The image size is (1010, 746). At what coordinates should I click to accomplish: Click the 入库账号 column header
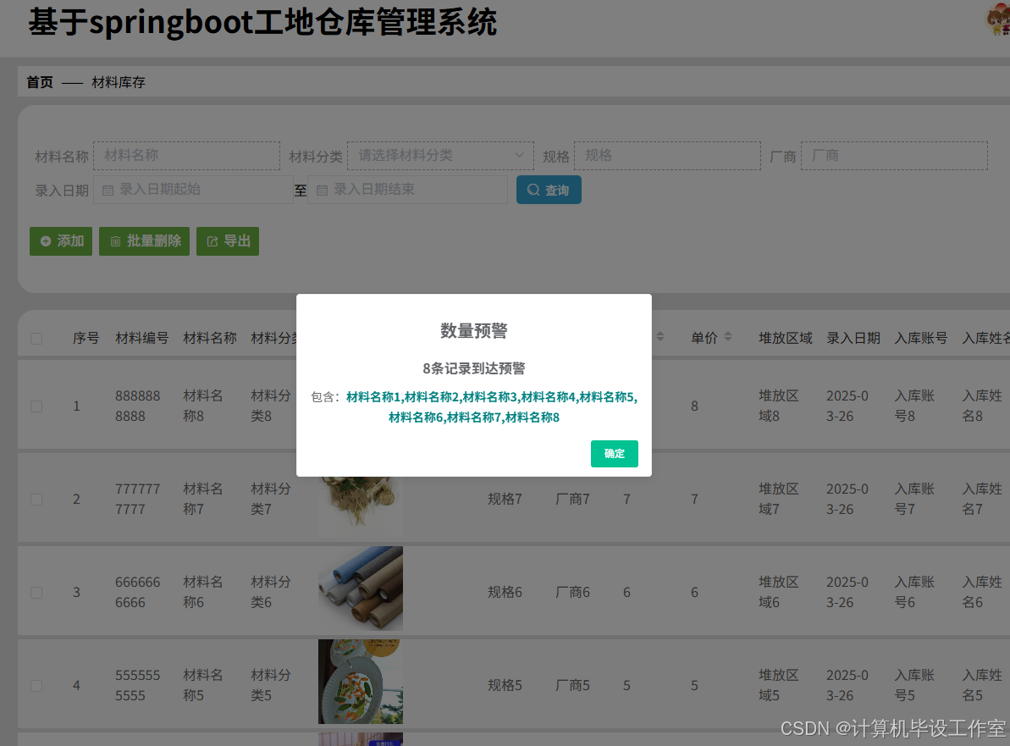point(921,338)
